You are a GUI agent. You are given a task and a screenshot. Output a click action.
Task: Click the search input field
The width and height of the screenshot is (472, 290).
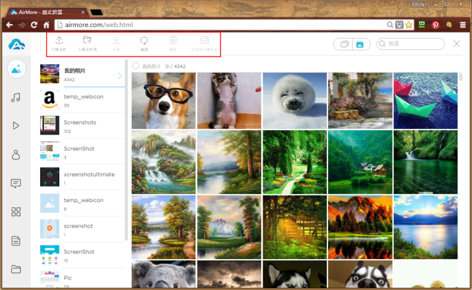click(410, 44)
